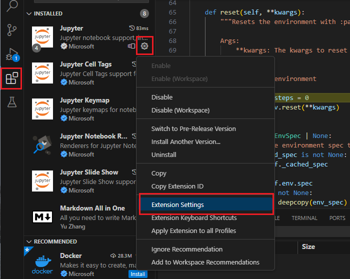
Task: Open Extension Settings menu entry
Action: coord(205,204)
